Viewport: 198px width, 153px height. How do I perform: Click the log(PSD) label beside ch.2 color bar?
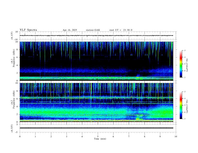[187, 106]
